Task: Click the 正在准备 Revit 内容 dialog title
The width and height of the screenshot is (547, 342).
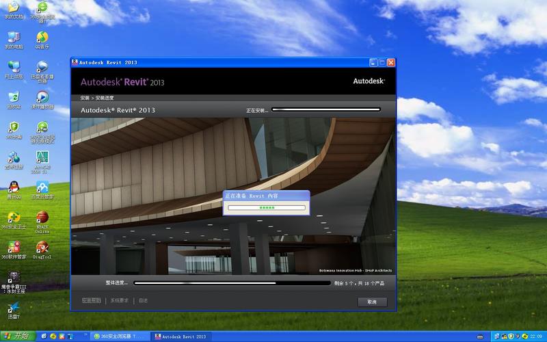Action: click(x=252, y=196)
